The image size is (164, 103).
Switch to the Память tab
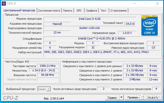coord(68,11)
